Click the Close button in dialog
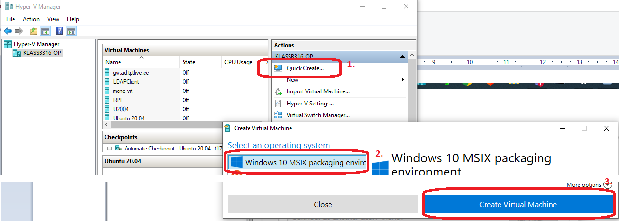619x222 pixels. (x=323, y=204)
